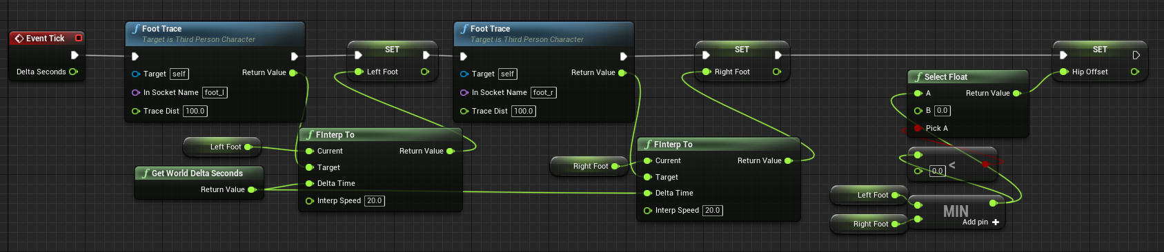The height and width of the screenshot is (252, 1164).
Task: Click Return Value pin on Select Float
Action: point(1016,93)
